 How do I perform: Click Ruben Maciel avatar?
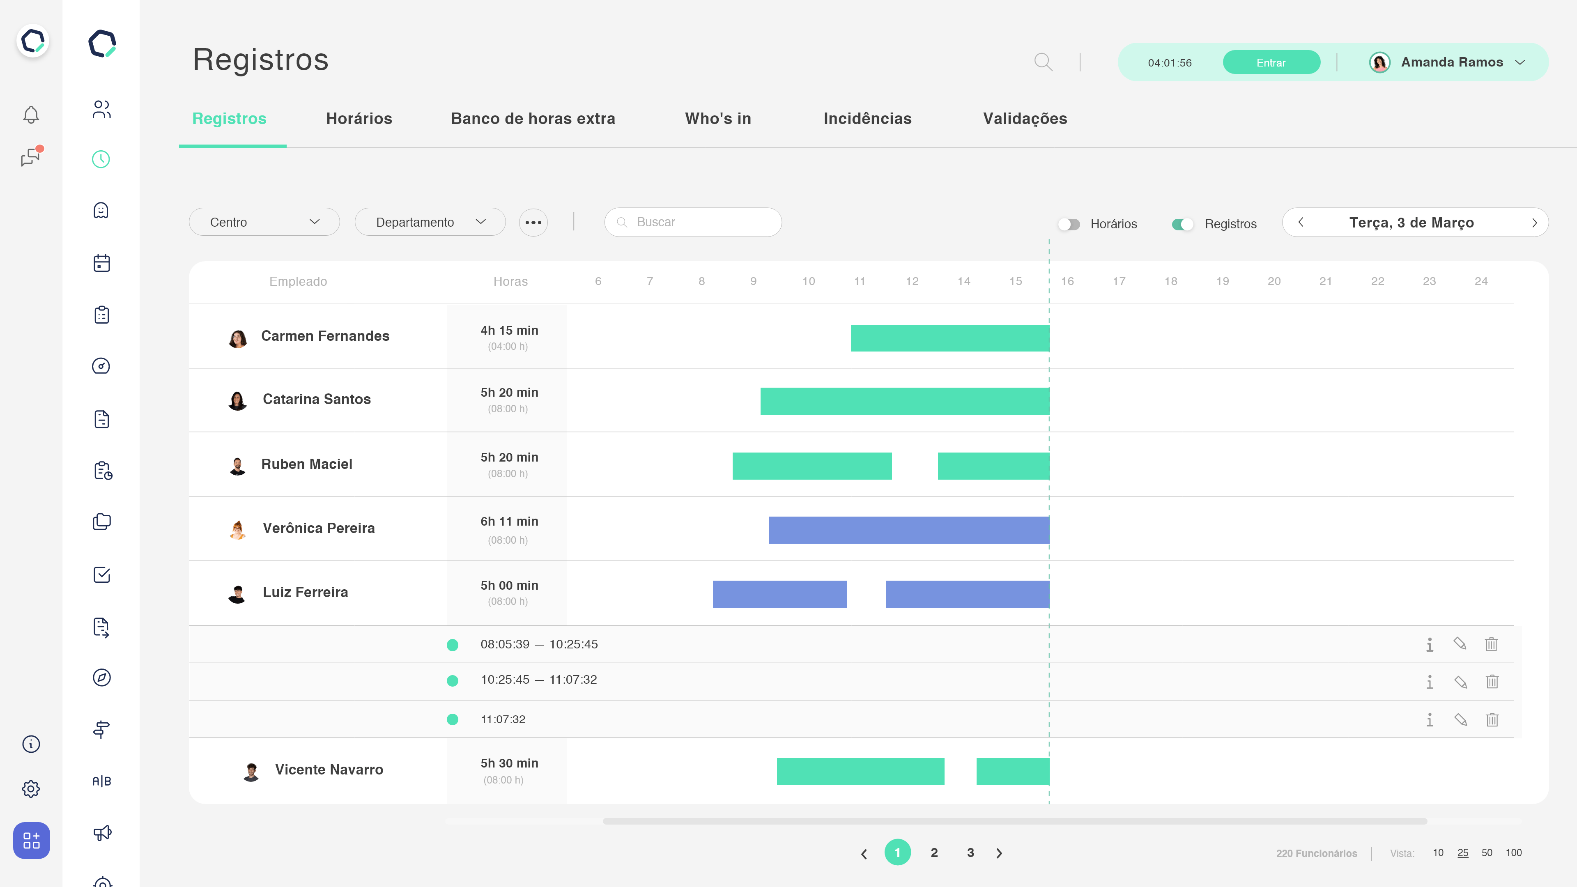[x=237, y=465]
